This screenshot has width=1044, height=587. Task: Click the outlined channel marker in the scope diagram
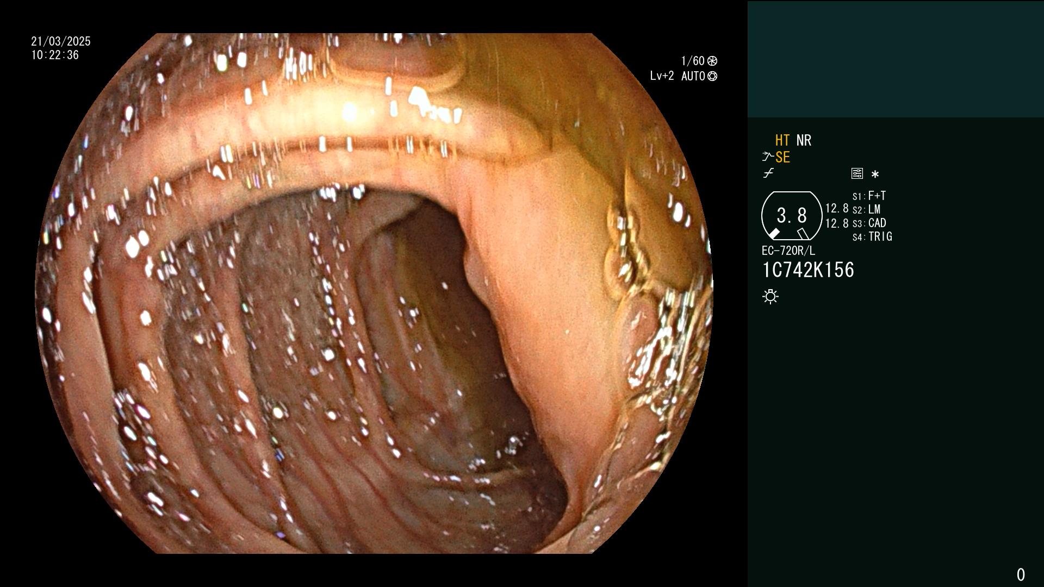tap(803, 234)
